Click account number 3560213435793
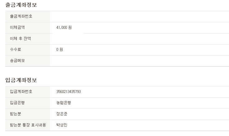229x136 pixels. [x=69, y=92]
